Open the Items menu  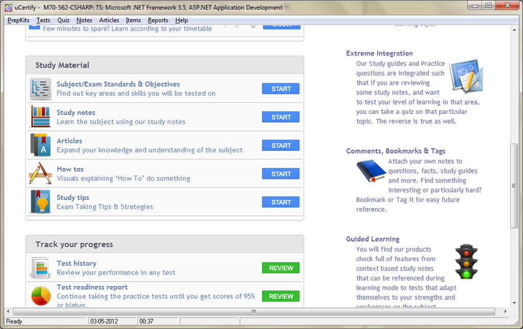pos(133,20)
